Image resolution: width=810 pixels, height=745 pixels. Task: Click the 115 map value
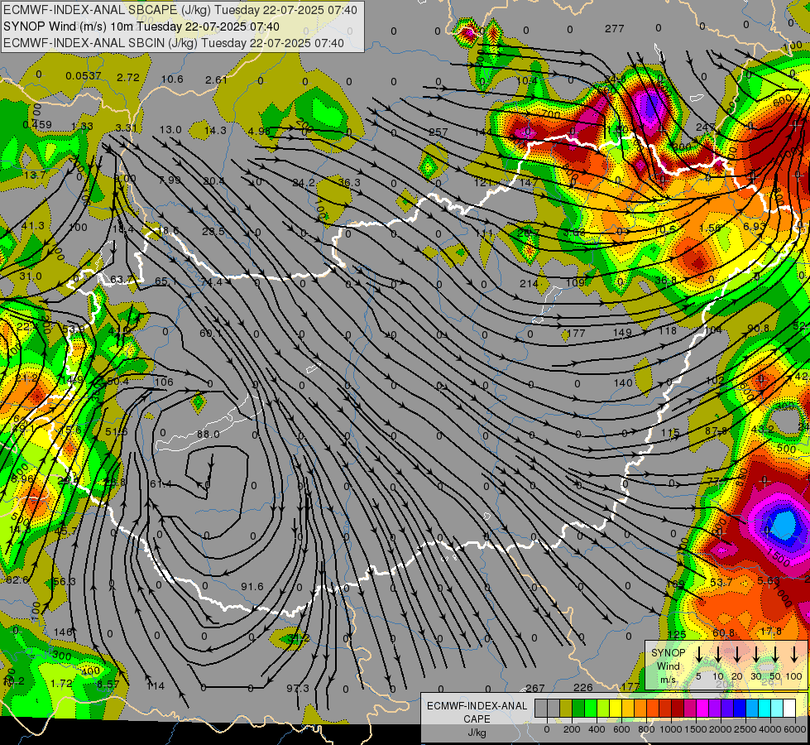[x=670, y=432]
